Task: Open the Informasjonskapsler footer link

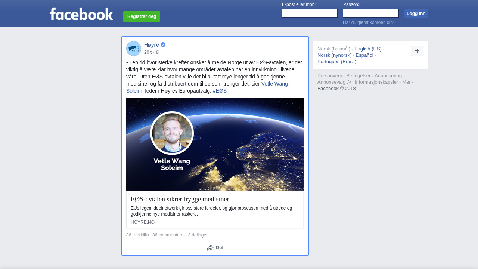Action: [376, 82]
